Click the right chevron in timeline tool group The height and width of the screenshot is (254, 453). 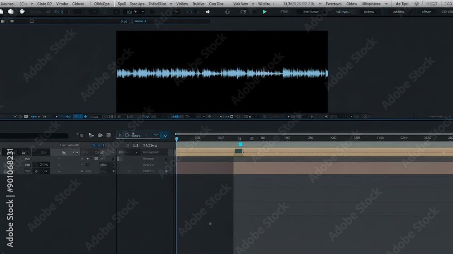[x=120, y=135]
